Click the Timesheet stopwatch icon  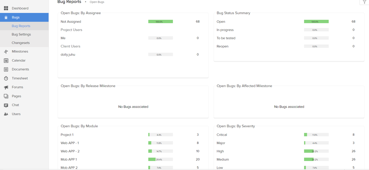[6, 78]
